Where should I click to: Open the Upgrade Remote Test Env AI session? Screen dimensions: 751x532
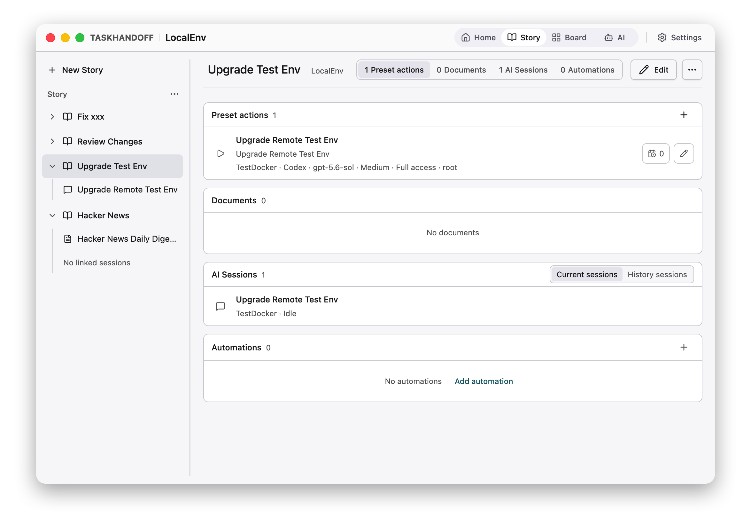(x=453, y=306)
